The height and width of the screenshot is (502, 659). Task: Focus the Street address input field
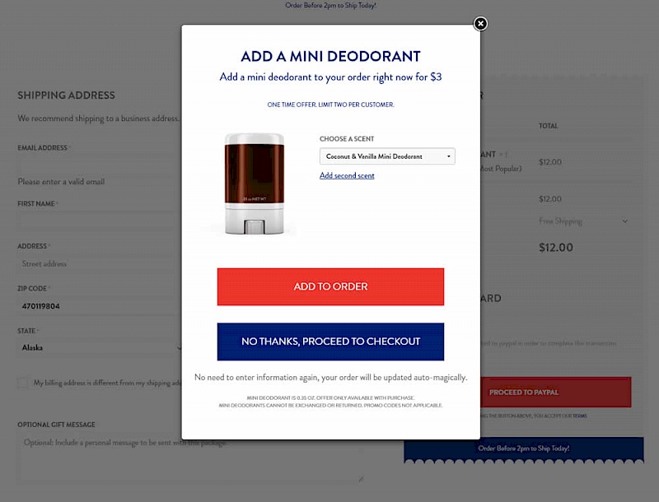[x=100, y=263]
